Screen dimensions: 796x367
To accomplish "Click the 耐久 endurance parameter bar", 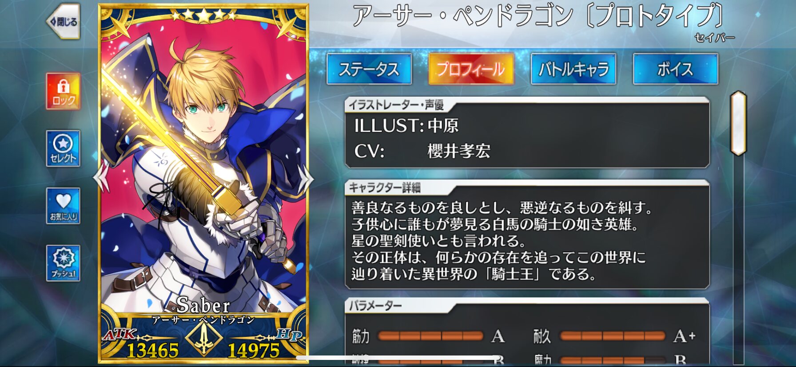I will tap(613, 336).
